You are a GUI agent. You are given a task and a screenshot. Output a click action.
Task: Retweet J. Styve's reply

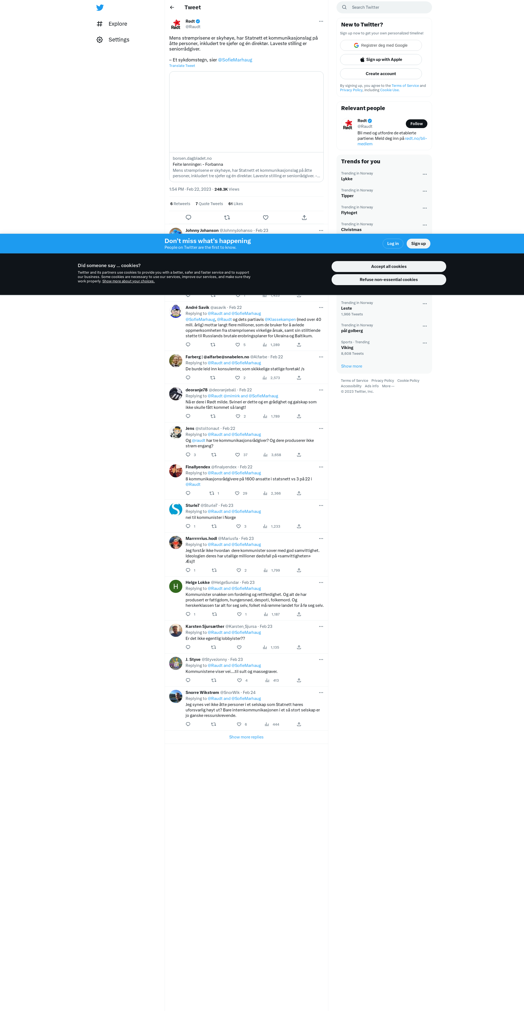[214, 680]
